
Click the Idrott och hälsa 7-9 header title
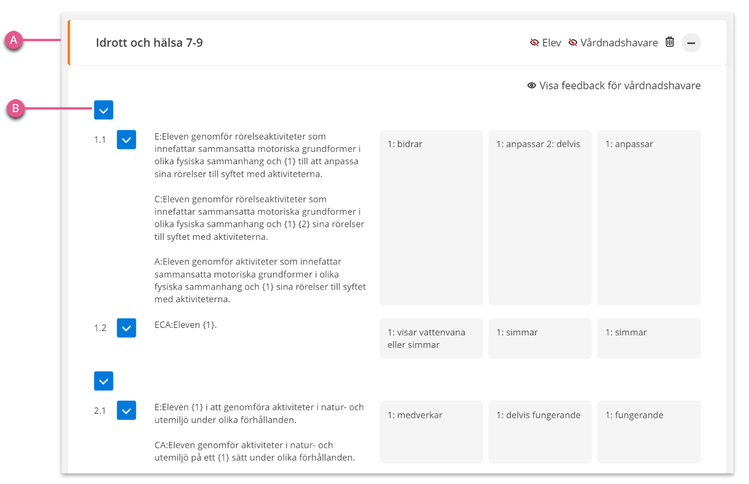149,43
